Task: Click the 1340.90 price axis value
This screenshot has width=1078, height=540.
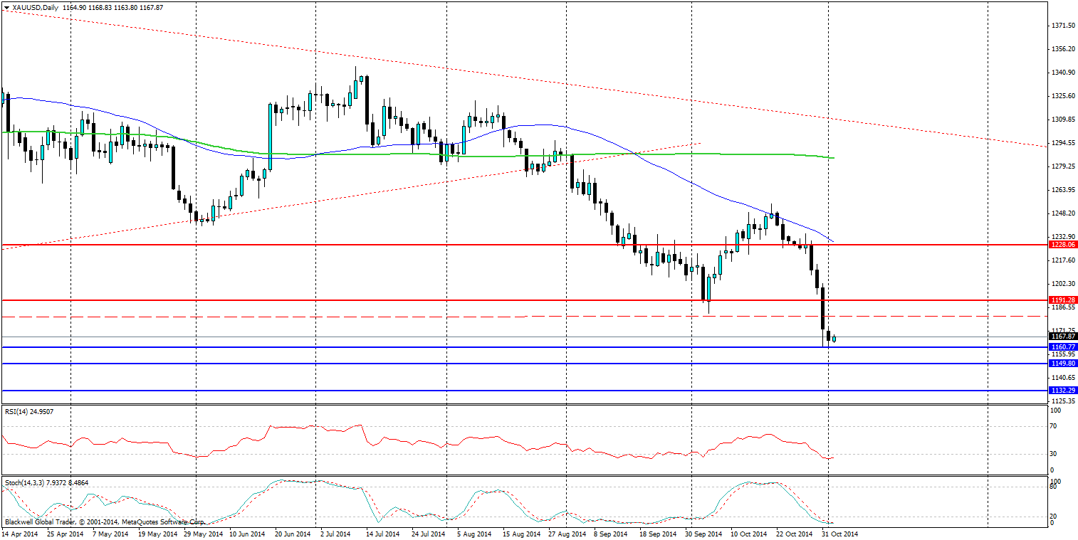Action: click(1063, 73)
